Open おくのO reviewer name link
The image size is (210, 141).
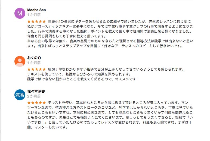34,58
